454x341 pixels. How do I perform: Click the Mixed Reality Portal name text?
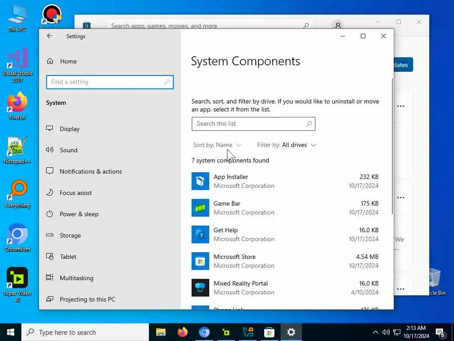(x=241, y=284)
